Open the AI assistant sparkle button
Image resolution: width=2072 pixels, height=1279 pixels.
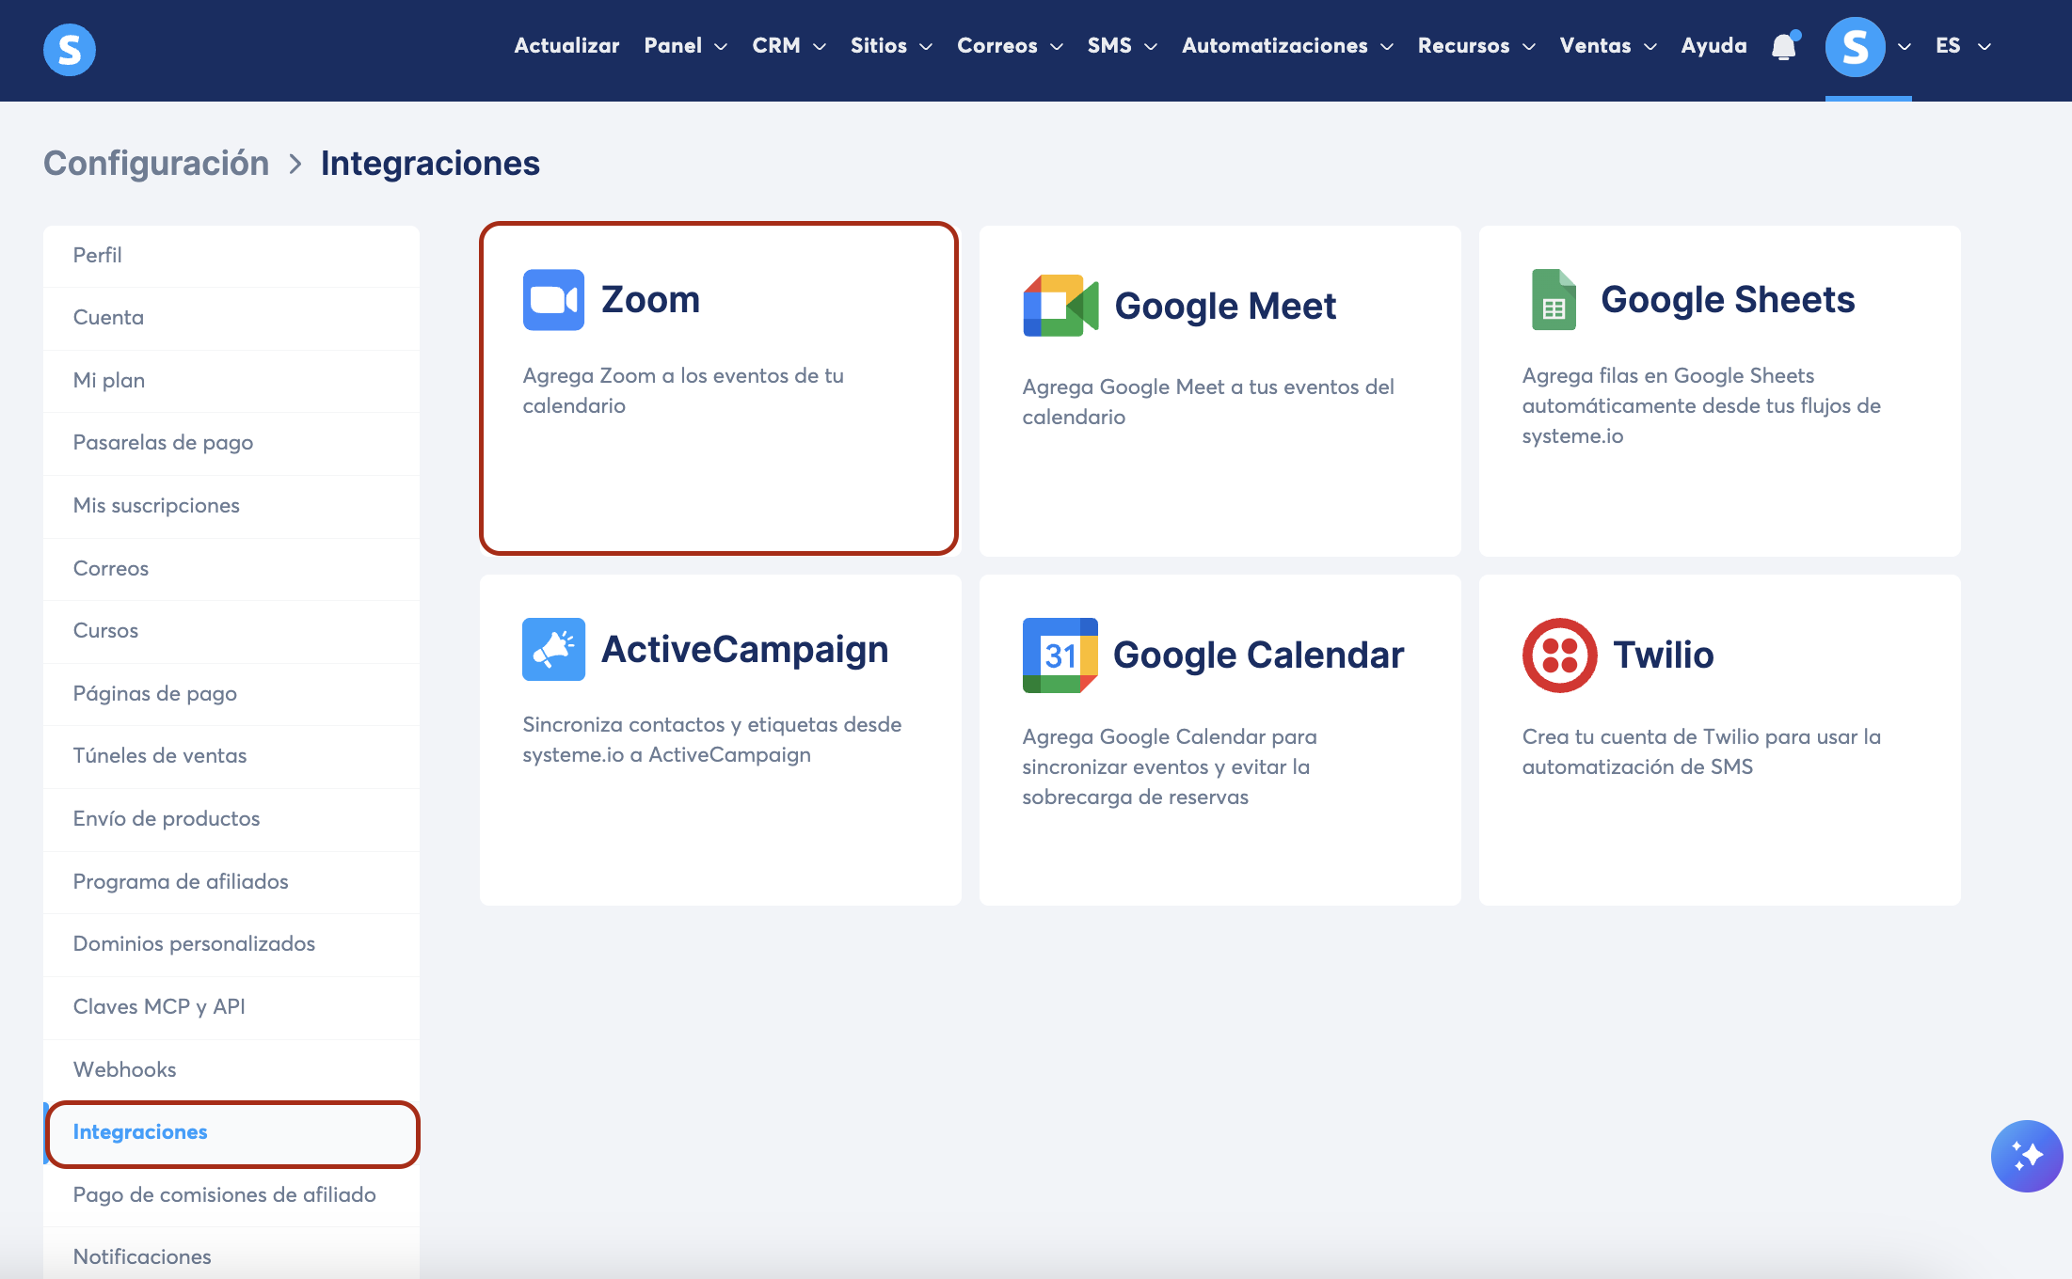(2027, 1156)
